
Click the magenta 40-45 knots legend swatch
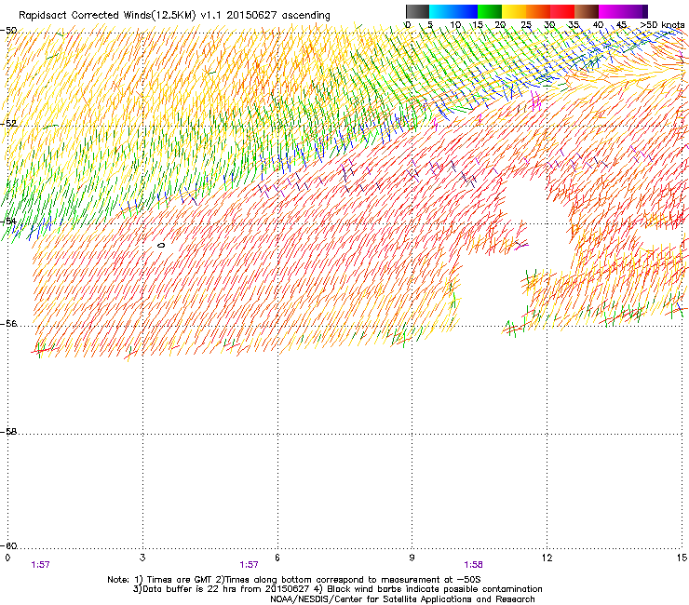coord(611,11)
